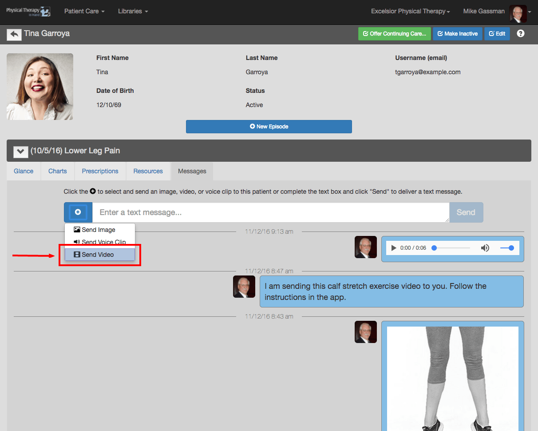
Task: Click the plus attachment button
Action: click(78, 212)
